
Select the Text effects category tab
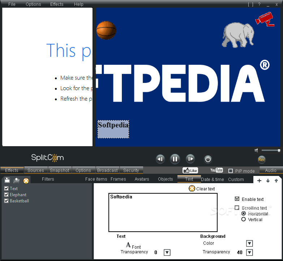(x=189, y=179)
